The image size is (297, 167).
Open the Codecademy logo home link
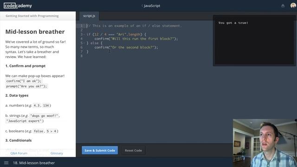point(18,6)
